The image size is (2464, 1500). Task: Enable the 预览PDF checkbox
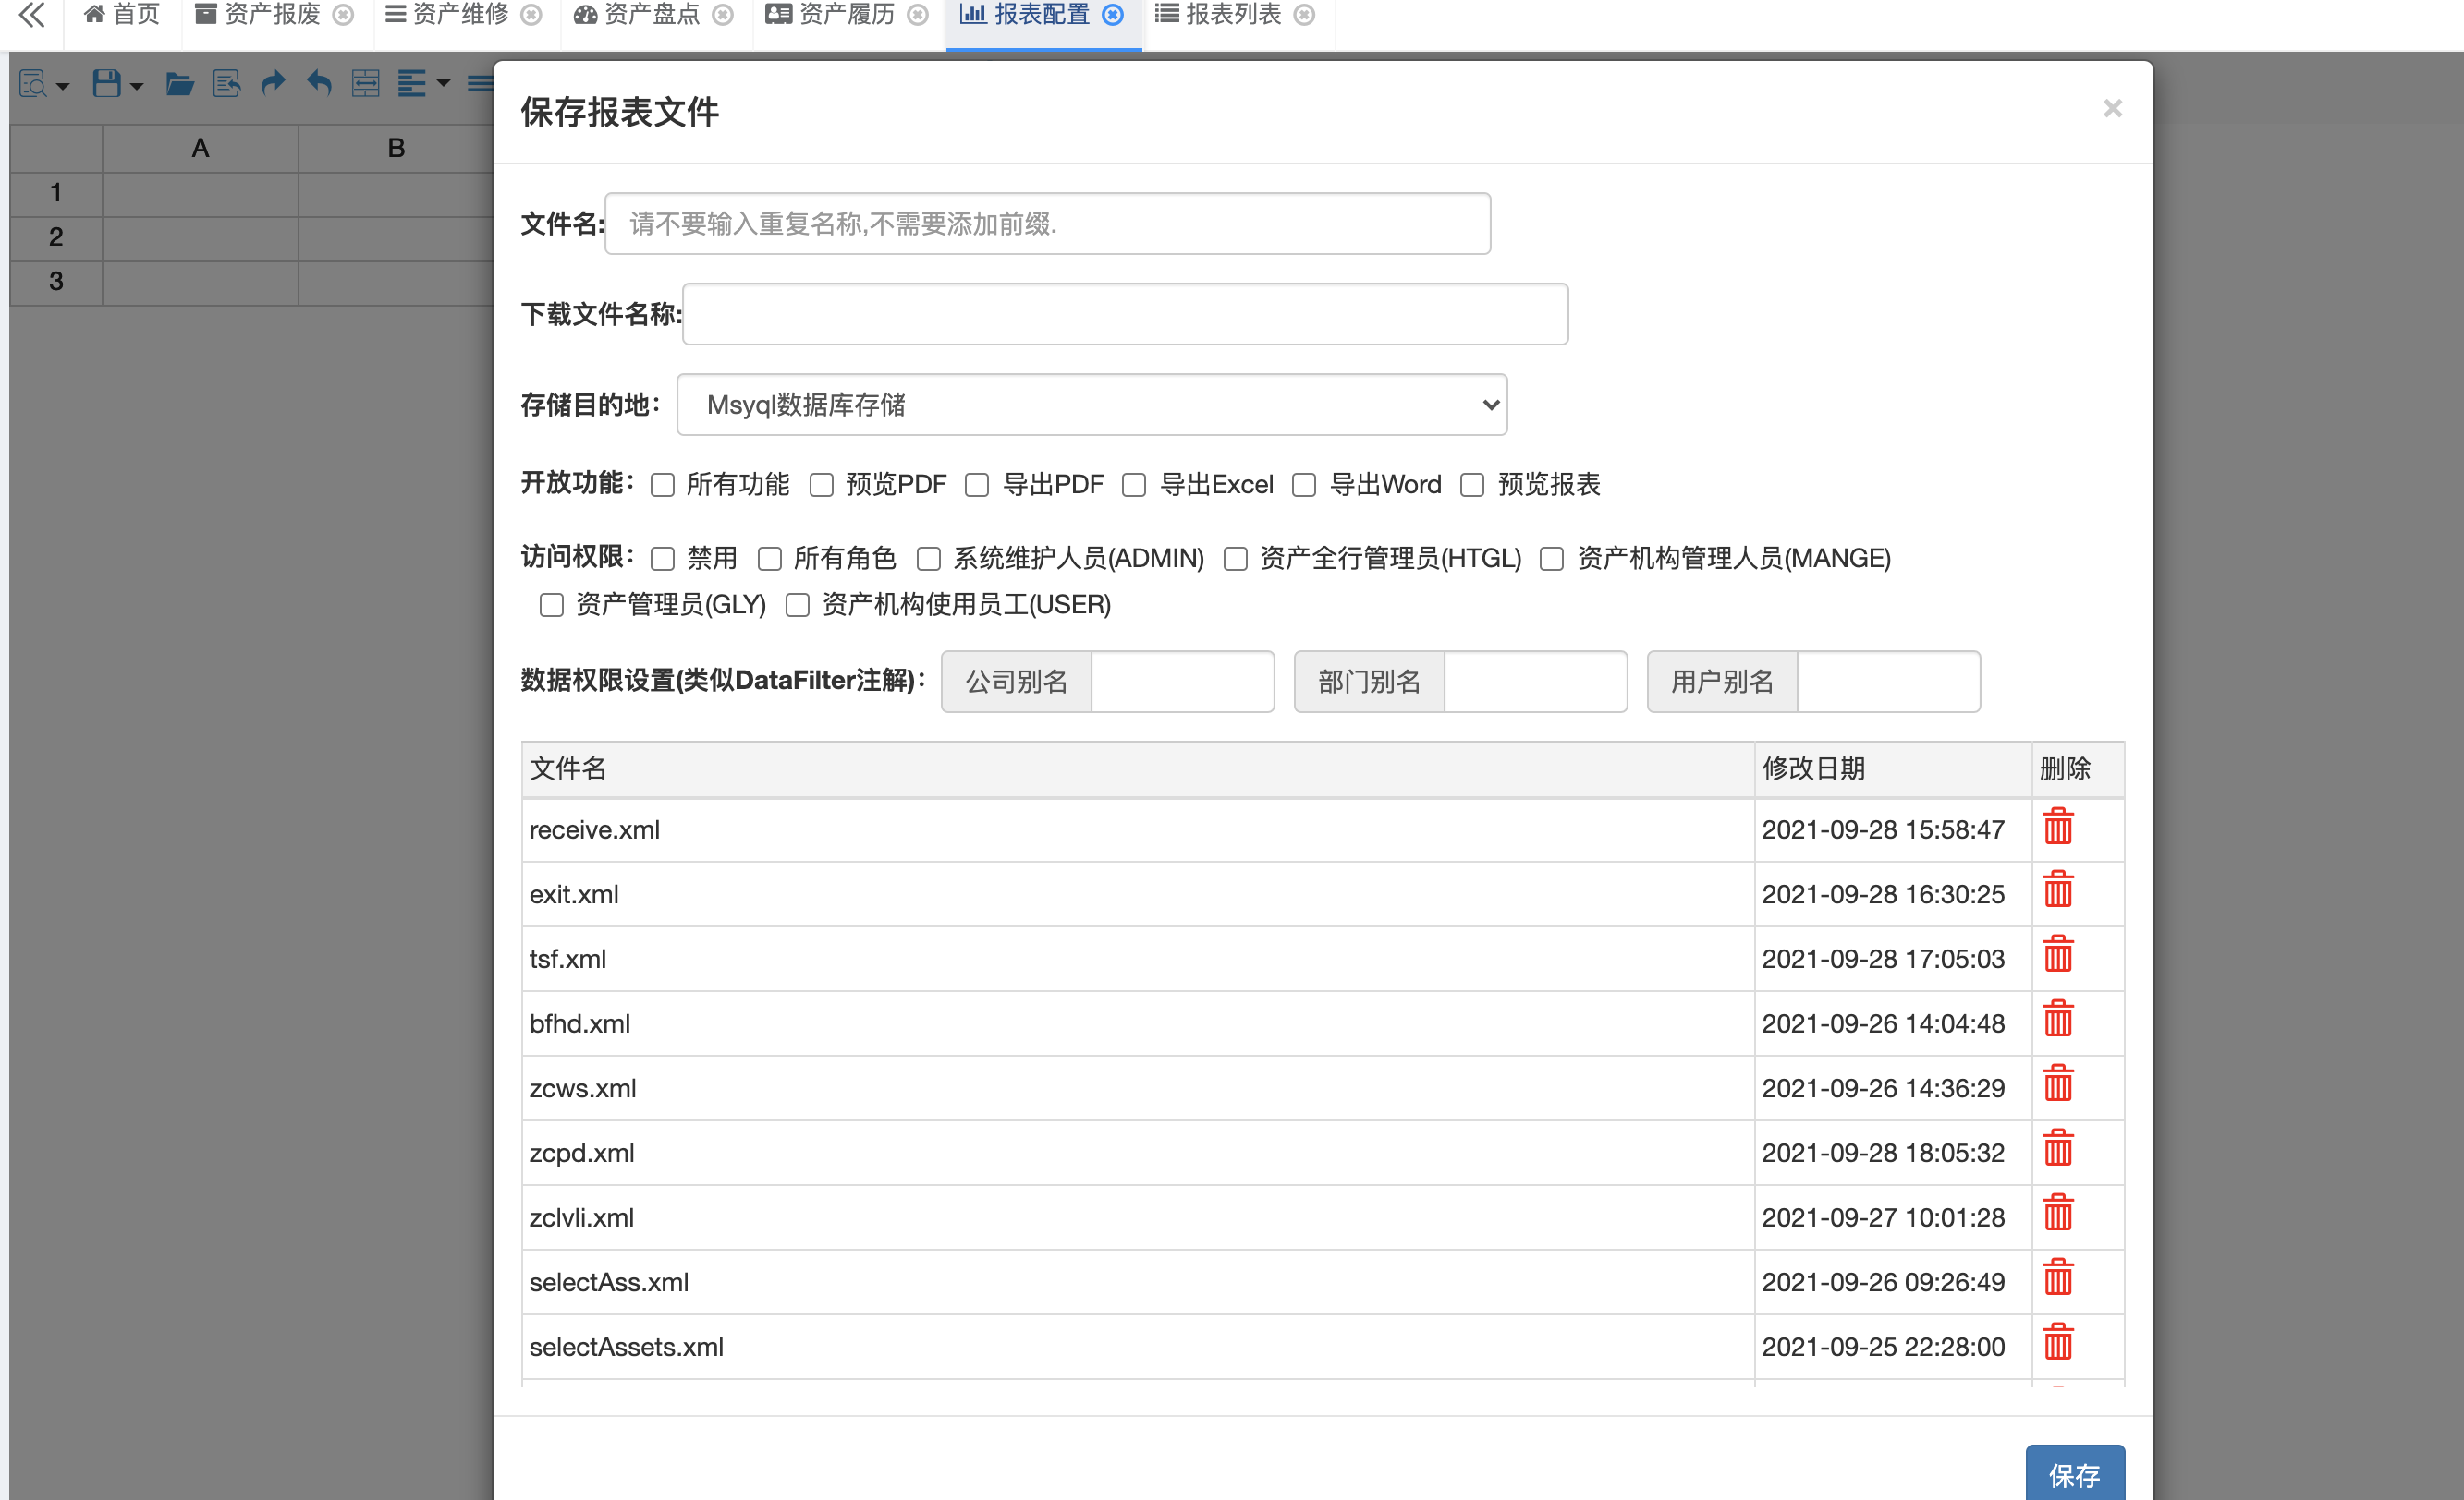point(822,485)
